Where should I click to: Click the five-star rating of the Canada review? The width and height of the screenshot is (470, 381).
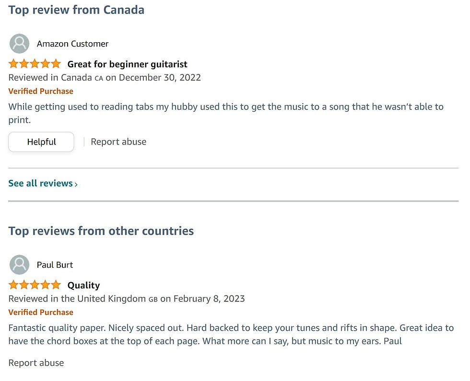(x=35, y=64)
